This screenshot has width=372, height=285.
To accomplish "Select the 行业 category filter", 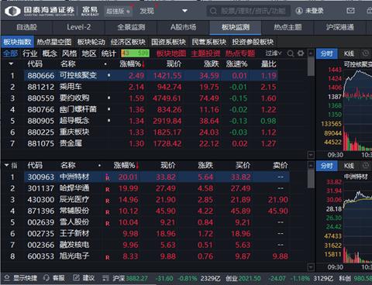I will (x=30, y=53).
